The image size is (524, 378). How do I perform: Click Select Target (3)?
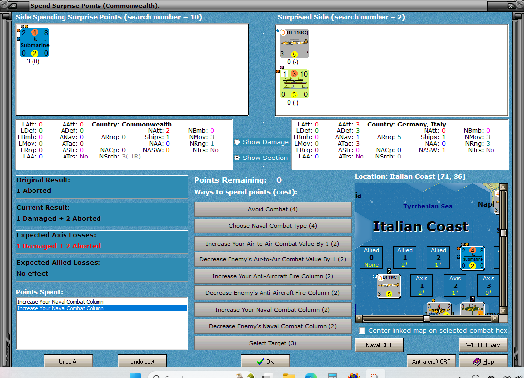coord(273,343)
